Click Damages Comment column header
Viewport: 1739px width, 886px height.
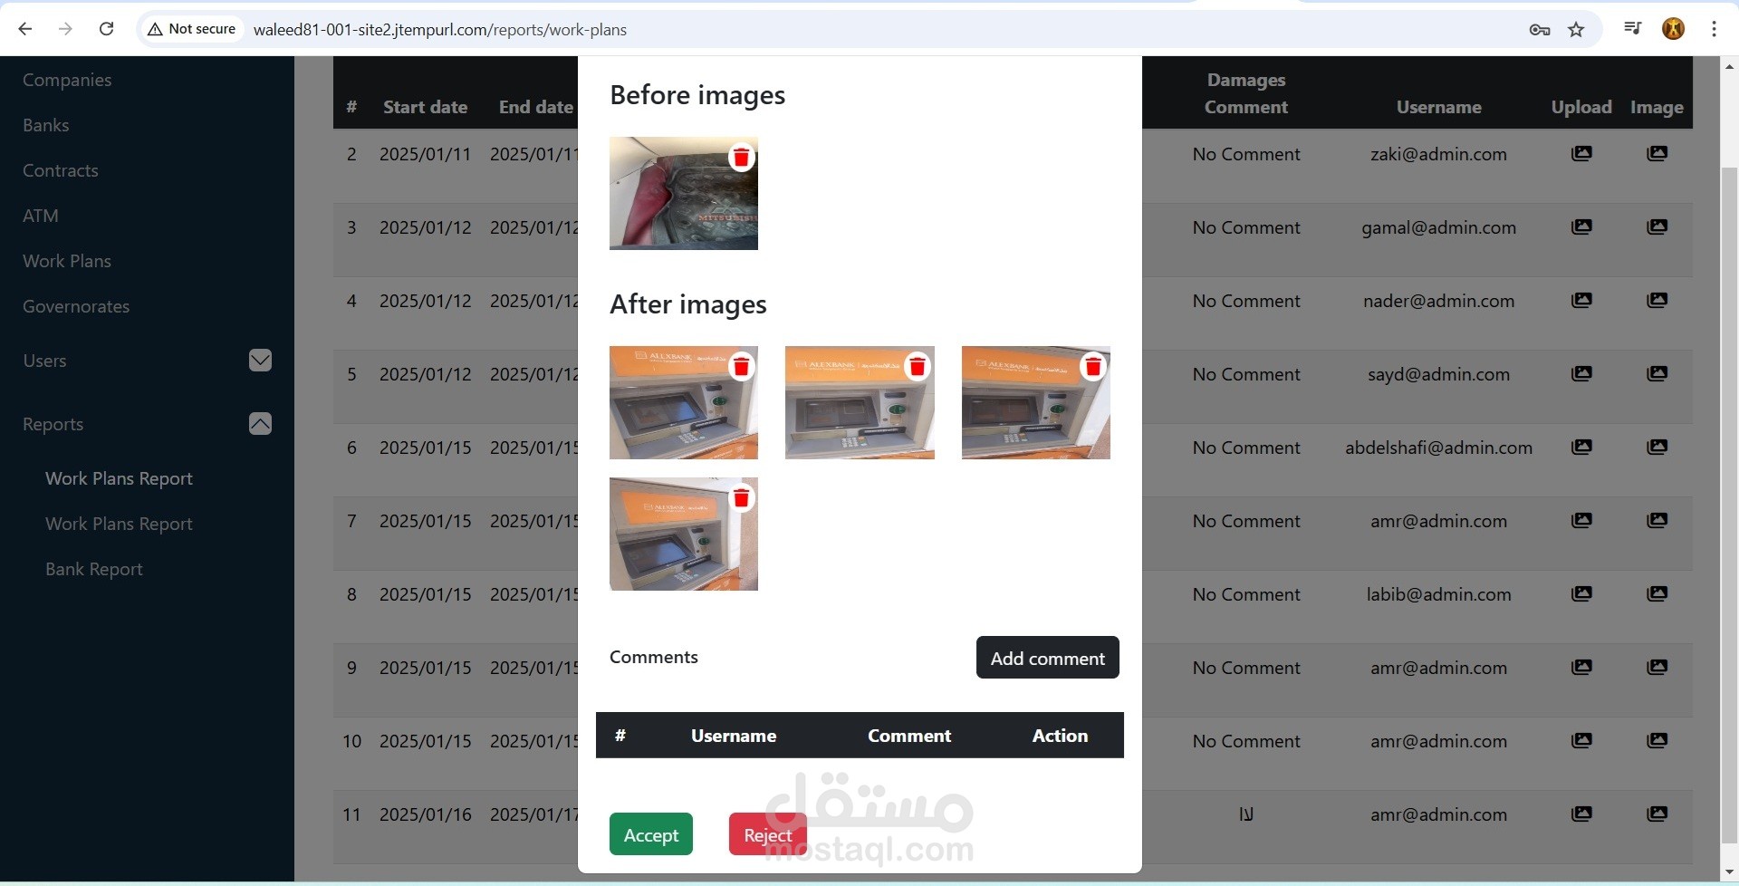pyautogui.click(x=1245, y=93)
